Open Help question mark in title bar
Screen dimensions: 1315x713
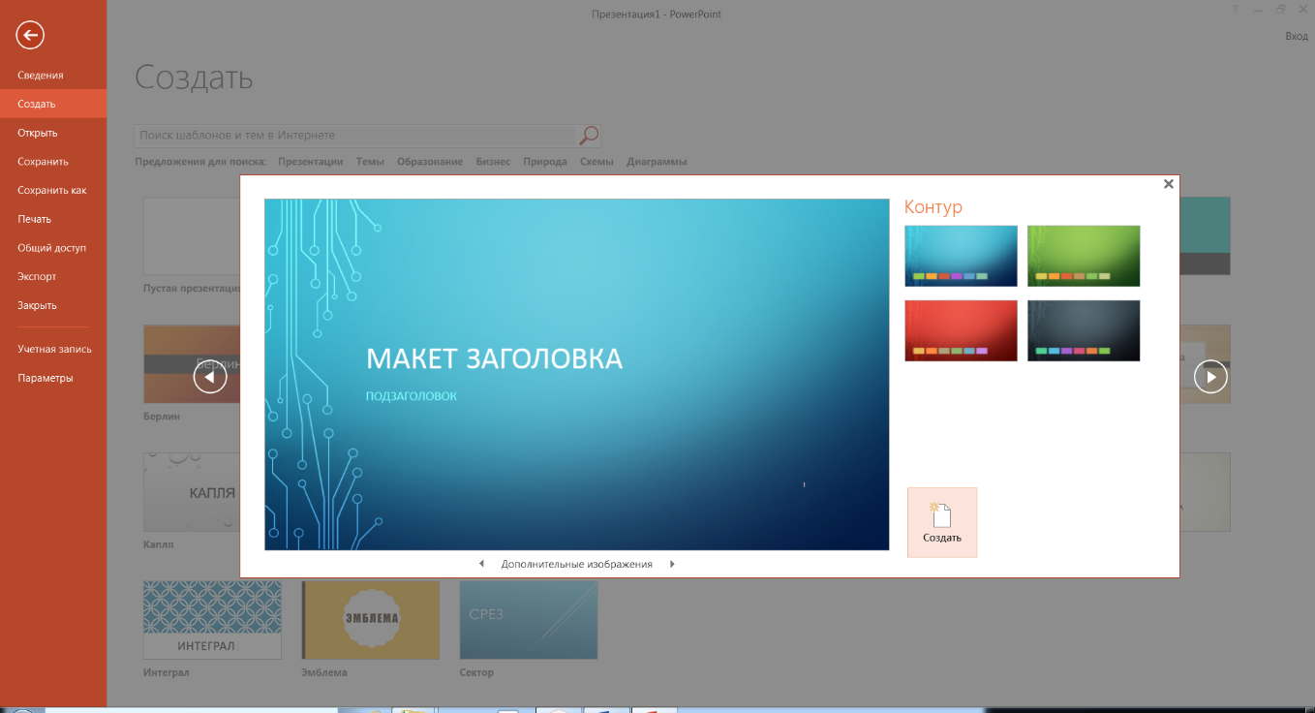pyautogui.click(x=1235, y=9)
